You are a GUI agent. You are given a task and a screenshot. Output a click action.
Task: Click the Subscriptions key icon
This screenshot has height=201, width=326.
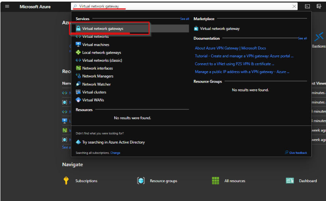[x=66, y=181]
